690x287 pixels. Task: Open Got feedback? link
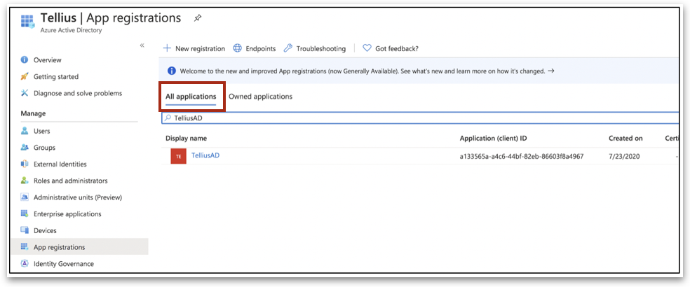tap(396, 49)
